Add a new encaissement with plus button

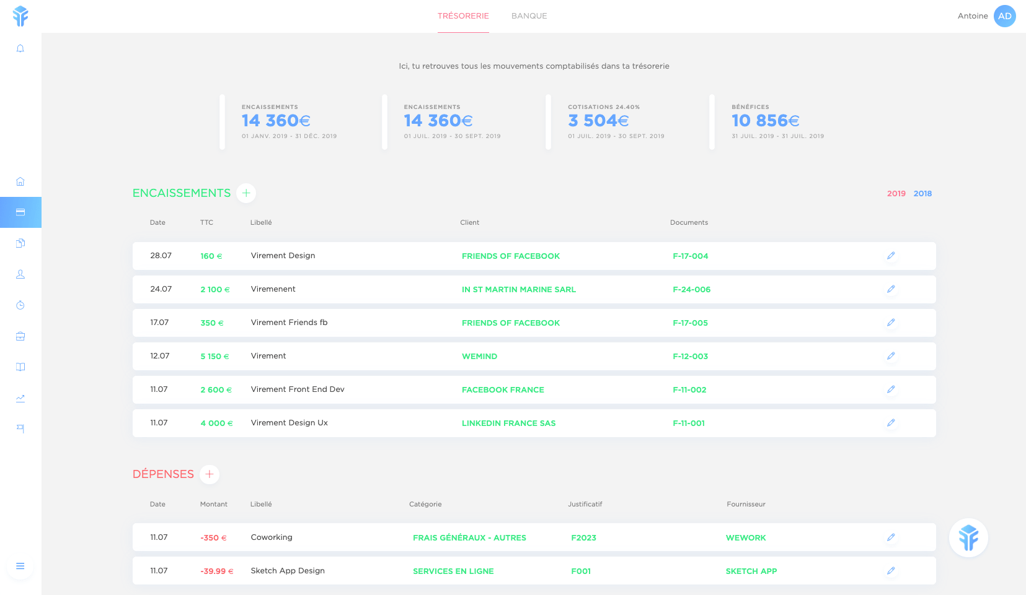[246, 193]
